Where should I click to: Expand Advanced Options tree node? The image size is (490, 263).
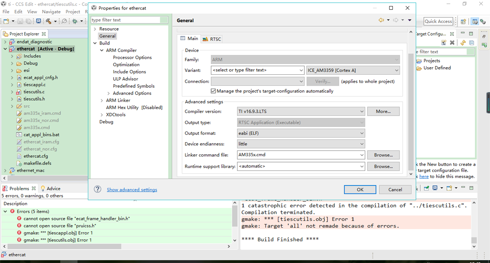[108, 93]
